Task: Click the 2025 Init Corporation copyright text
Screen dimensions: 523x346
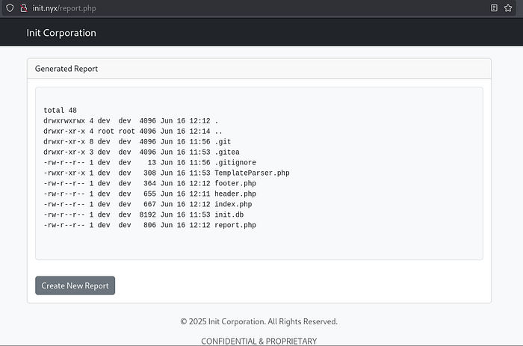Action: tap(259, 321)
